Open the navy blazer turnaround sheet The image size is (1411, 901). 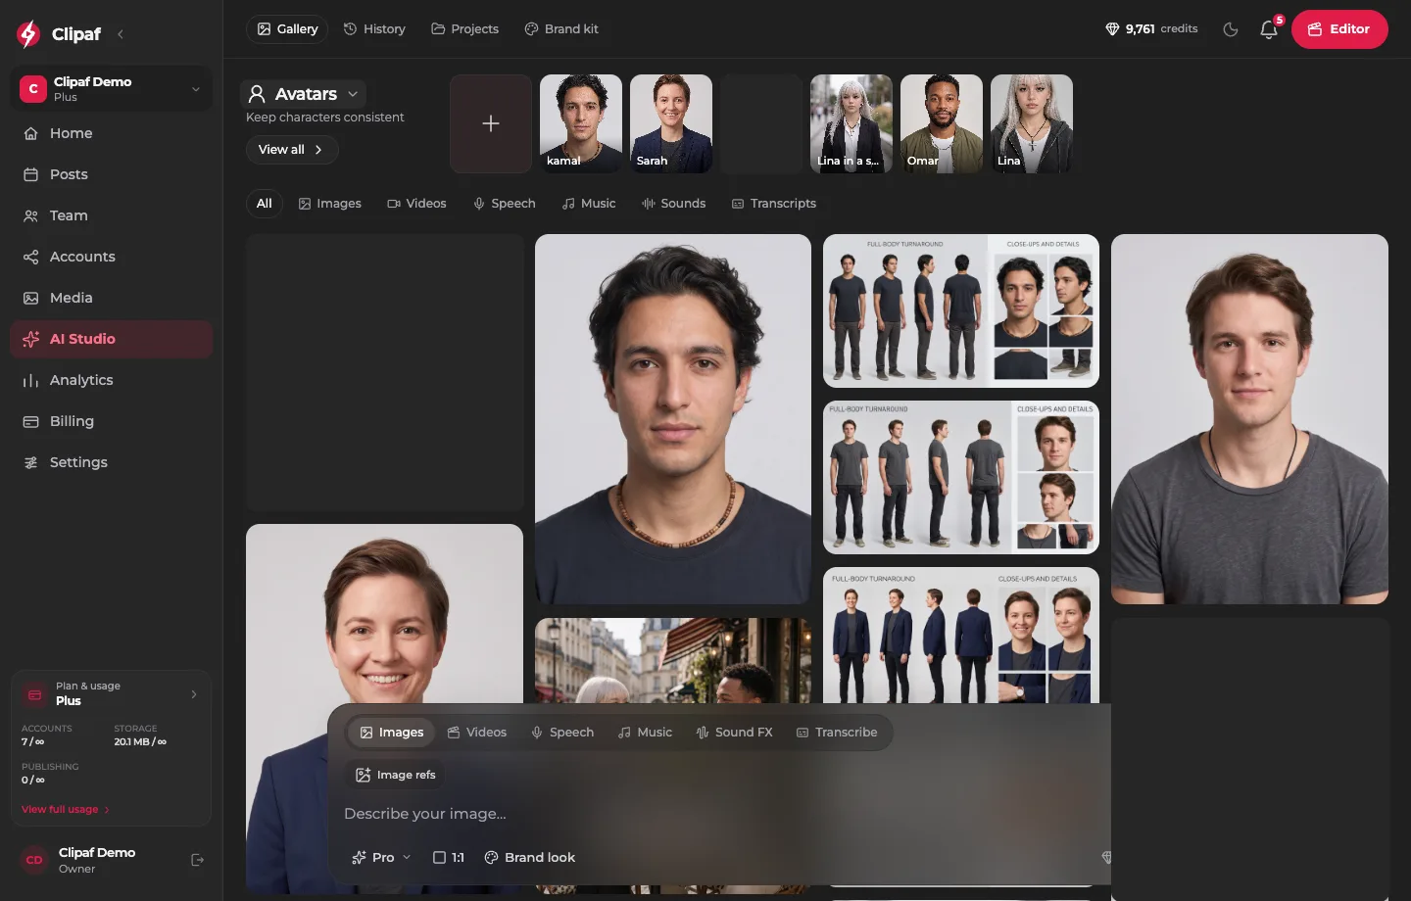961,635
